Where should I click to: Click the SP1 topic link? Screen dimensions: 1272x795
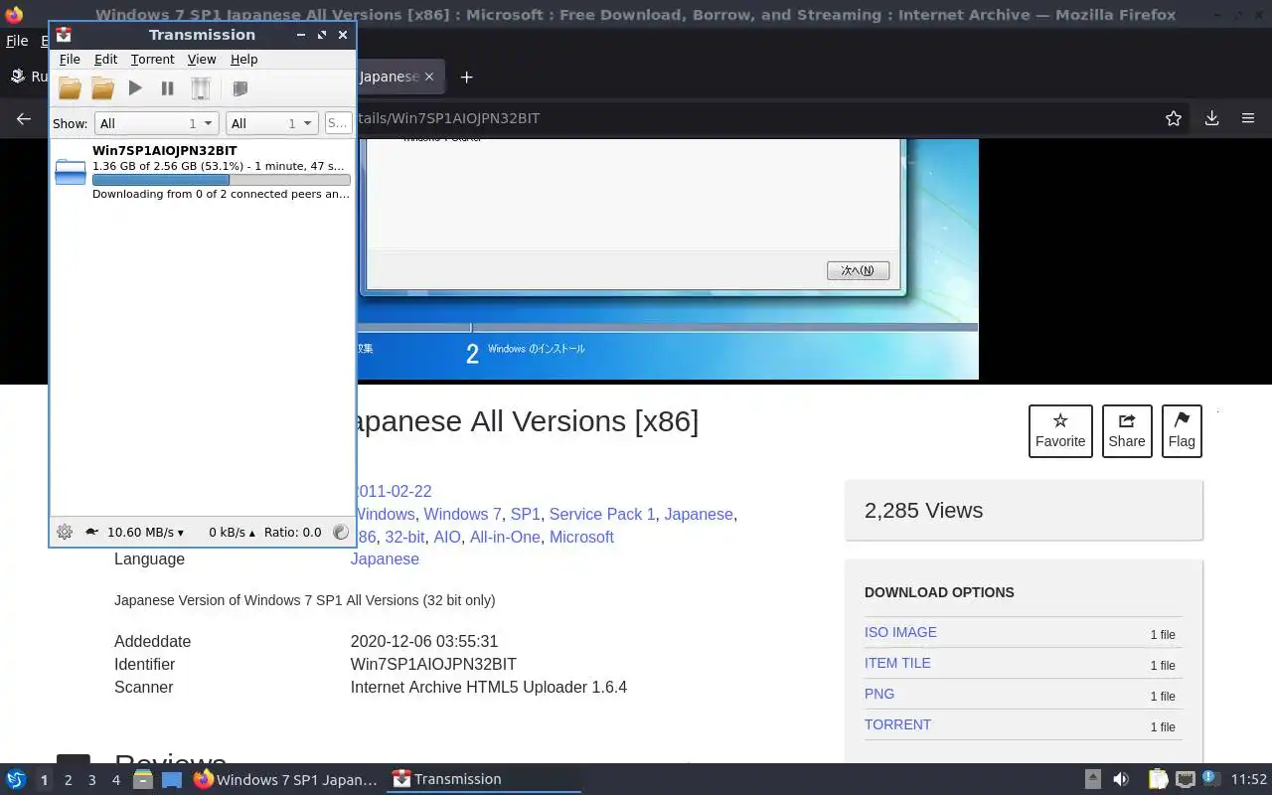525,514
